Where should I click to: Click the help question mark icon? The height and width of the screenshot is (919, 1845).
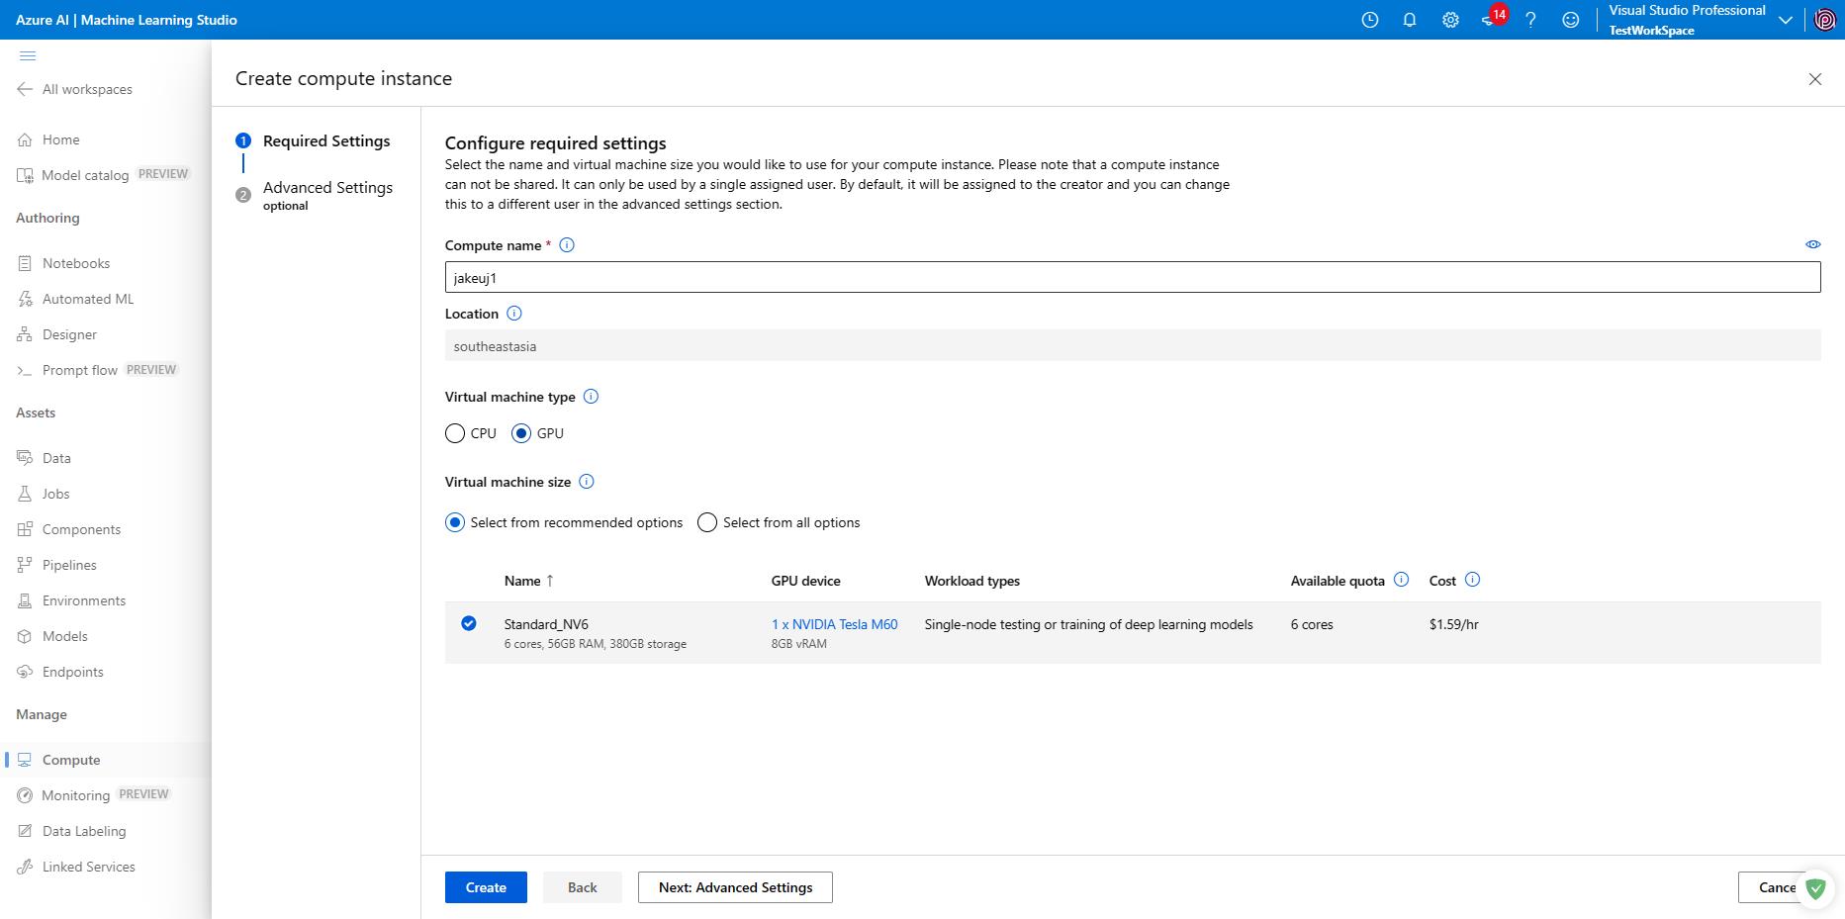click(1530, 20)
